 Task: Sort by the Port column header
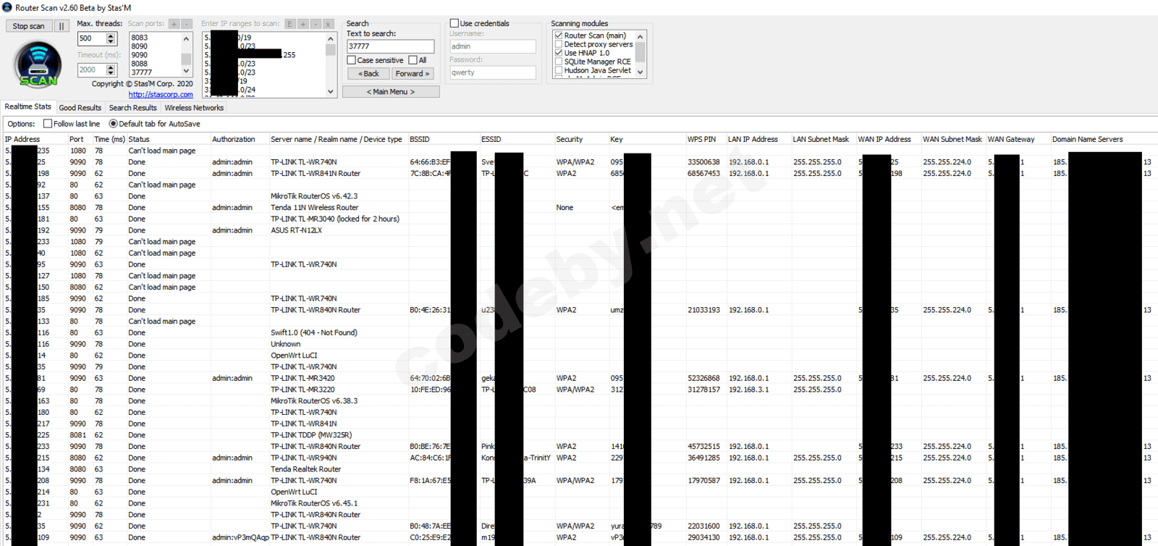(x=80, y=139)
